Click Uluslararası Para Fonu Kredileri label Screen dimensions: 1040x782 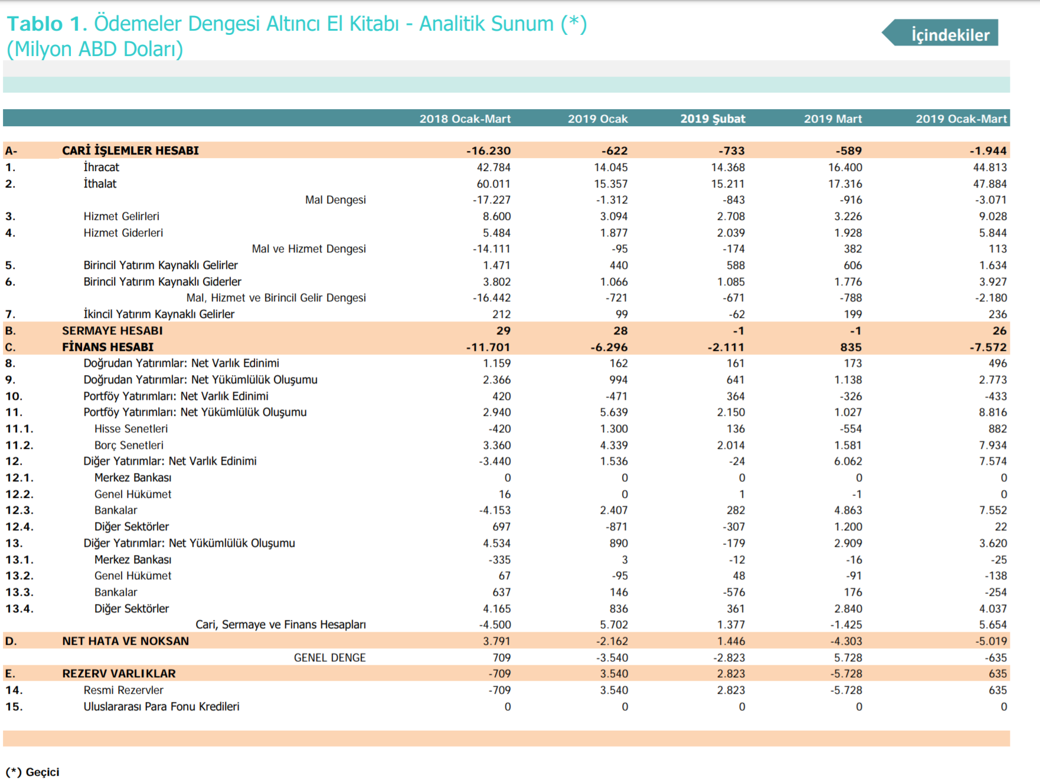161,707
